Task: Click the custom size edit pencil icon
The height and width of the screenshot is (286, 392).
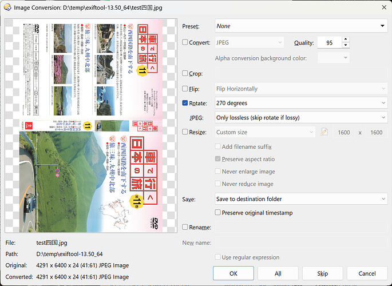Action: pos(324,132)
